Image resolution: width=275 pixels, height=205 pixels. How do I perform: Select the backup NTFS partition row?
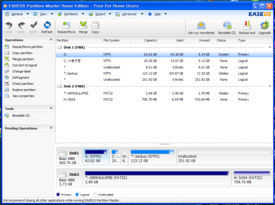164,73
